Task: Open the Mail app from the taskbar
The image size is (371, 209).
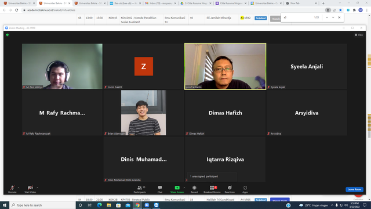Action: (128, 205)
